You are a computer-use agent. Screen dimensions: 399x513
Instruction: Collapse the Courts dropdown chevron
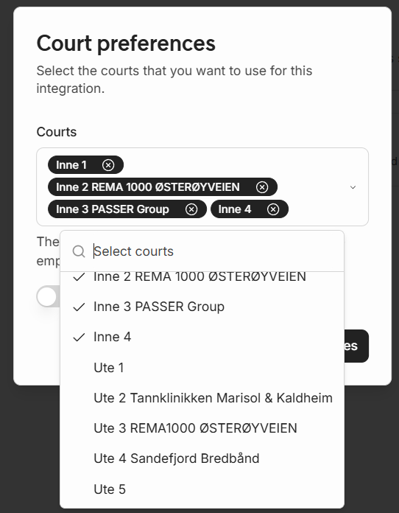[353, 187]
